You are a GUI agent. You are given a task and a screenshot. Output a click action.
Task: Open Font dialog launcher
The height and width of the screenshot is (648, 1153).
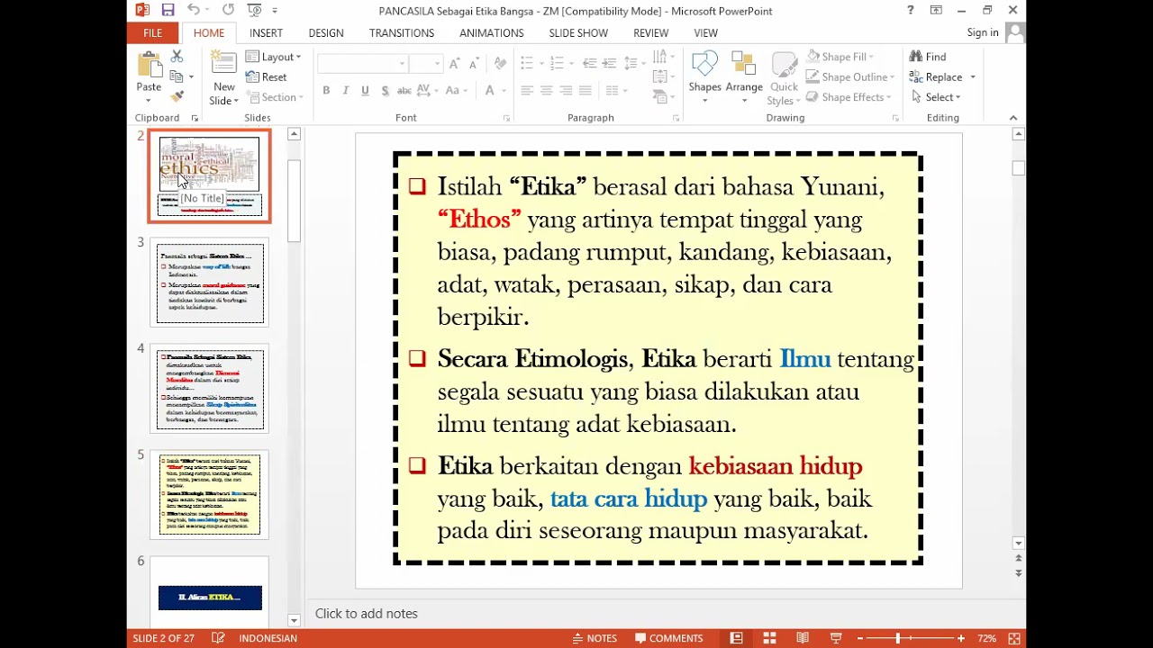506,118
